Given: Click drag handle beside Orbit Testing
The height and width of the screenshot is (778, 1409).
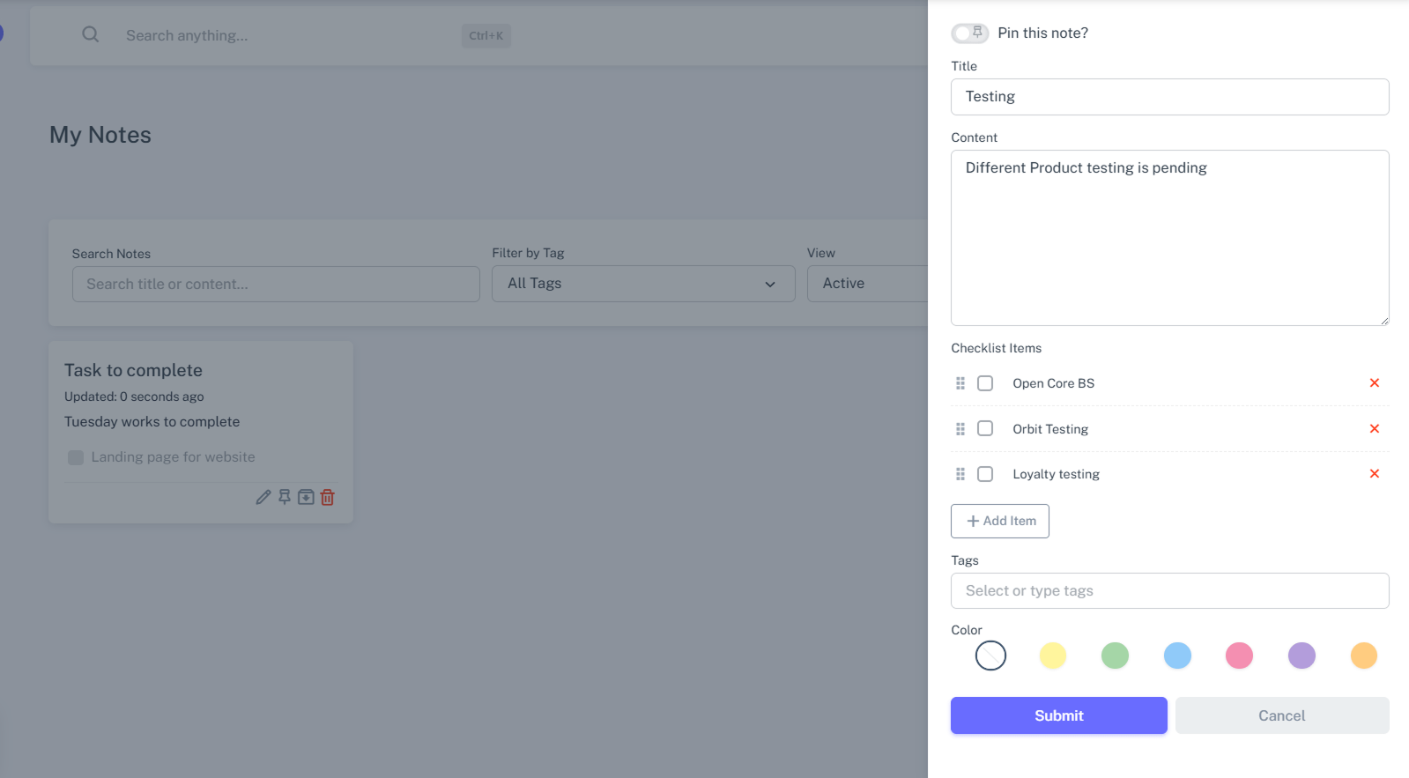Looking at the screenshot, I should pyautogui.click(x=960, y=429).
